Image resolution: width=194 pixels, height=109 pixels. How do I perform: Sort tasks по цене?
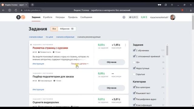(x=49, y=37)
